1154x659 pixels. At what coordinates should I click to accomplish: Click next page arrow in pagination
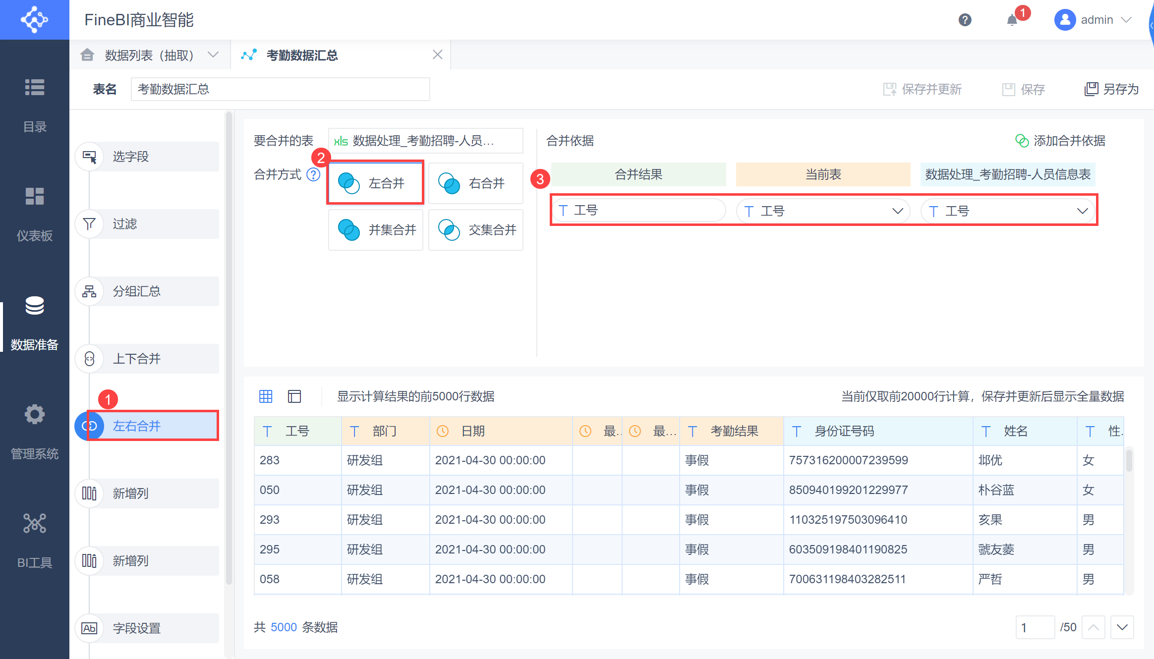(x=1122, y=627)
